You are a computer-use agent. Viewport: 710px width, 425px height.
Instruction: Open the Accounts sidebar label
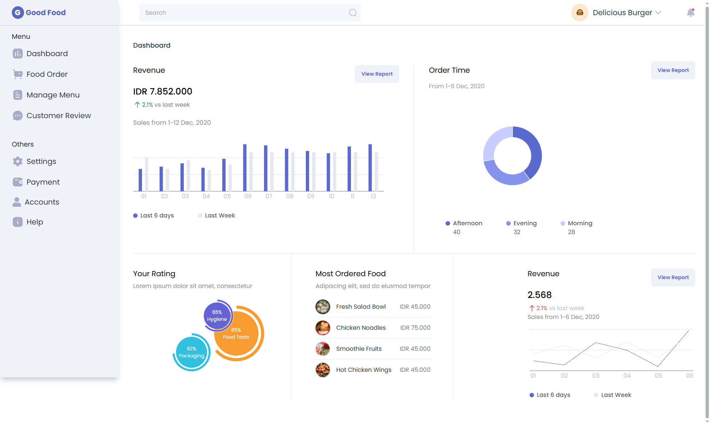coord(42,202)
